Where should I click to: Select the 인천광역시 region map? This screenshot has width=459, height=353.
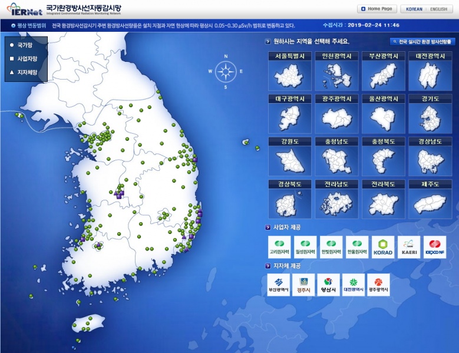pos(336,71)
